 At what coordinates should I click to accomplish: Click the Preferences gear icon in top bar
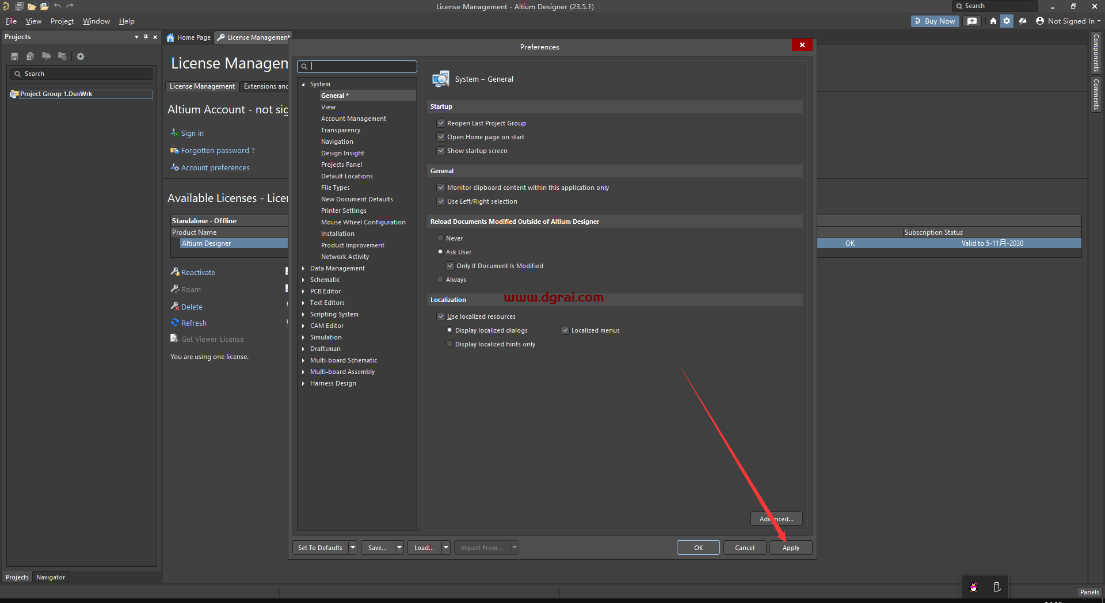point(1007,21)
